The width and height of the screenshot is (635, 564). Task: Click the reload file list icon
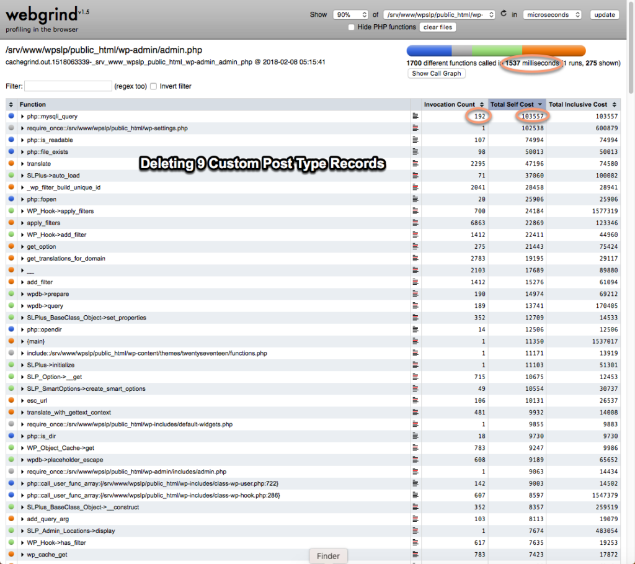click(x=504, y=14)
